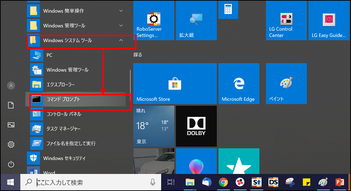Viewport: 351px width, 191px height.
Task: Open the RoboServer Settings tile
Action: pyautogui.click(x=154, y=21)
